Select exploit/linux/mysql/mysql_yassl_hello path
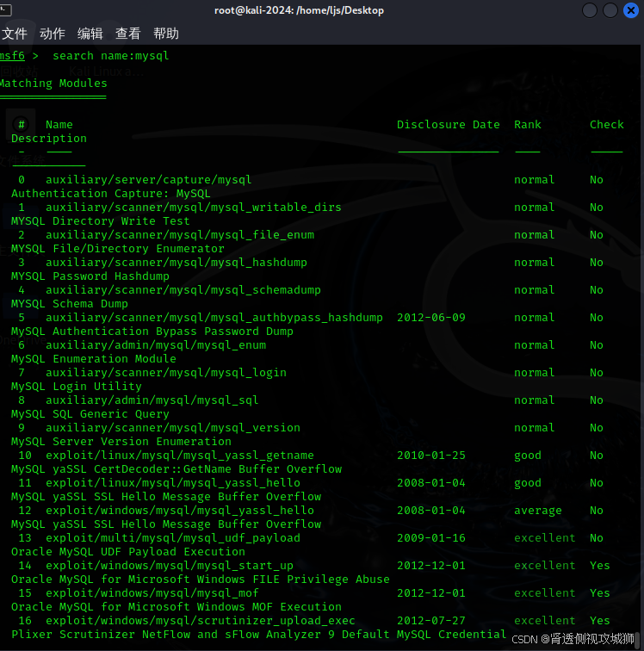Screen dimensions: 644x651 [173, 483]
